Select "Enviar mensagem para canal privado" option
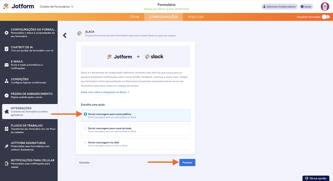 (x=85, y=128)
